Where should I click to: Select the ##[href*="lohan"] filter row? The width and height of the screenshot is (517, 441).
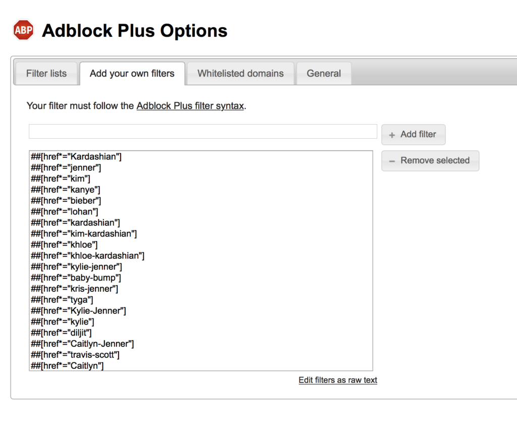pyautogui.click(x=201, y=211)
